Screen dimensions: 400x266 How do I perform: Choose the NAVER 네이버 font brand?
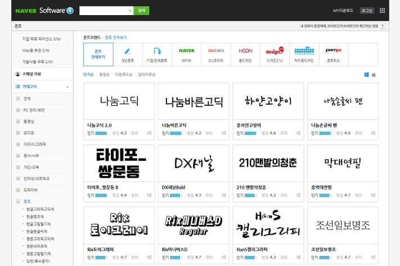pos(186,55)
